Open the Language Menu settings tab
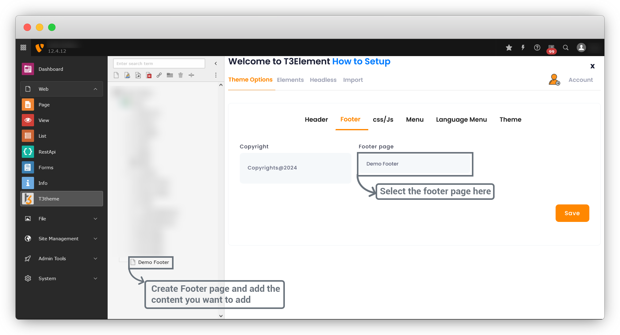 (x=461, y=120)
